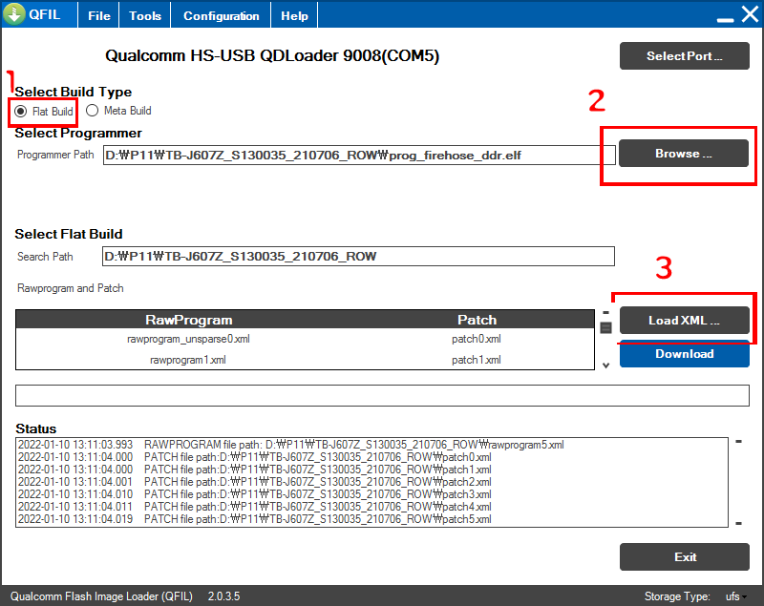Click the down chevron beside the rawprogram list
764x606 pixels.
tap(605, 366)
